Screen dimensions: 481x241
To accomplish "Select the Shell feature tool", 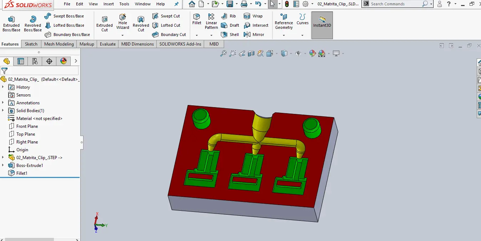I will [x=231, y=35].
